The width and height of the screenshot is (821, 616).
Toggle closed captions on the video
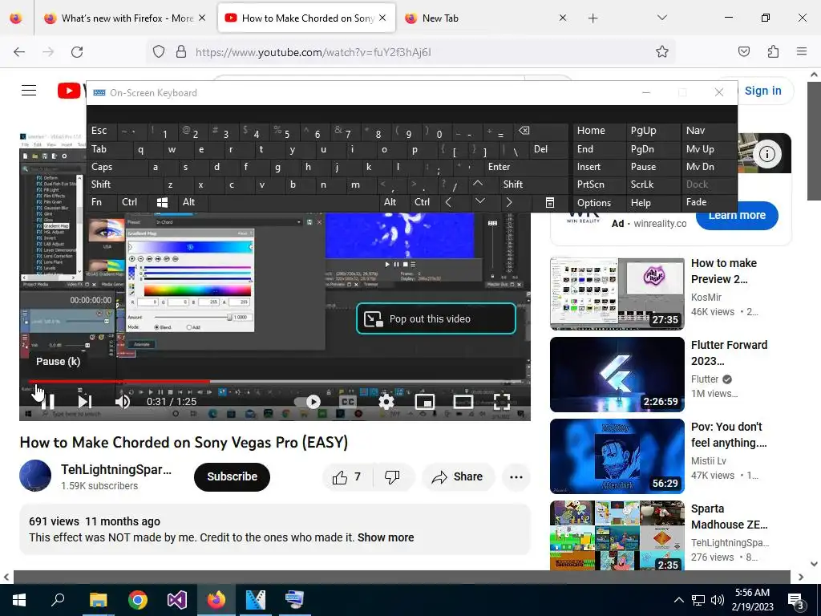click(348, 402)
